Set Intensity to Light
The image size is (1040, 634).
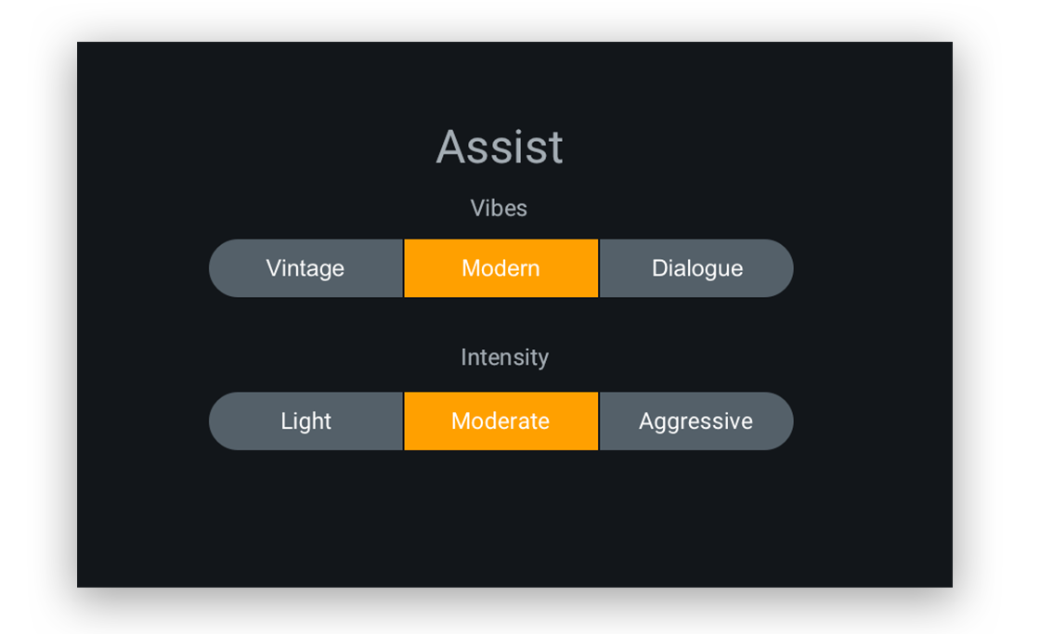pyautogui.click(x=305, y=421)
